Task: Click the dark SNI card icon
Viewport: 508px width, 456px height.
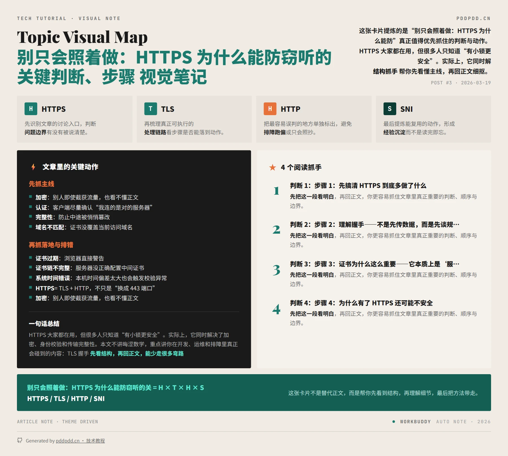Action: tap(389, 109)
